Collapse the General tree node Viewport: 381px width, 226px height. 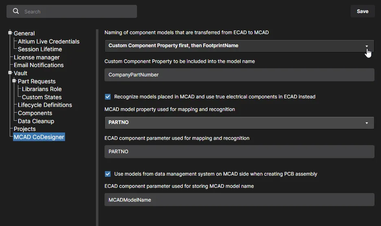tap(10, 33)
